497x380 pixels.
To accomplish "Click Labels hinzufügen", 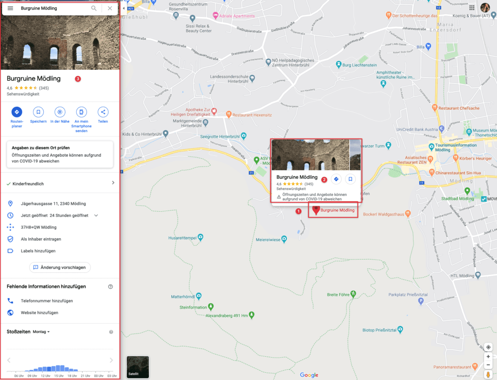I will click(x=38, y=251).
